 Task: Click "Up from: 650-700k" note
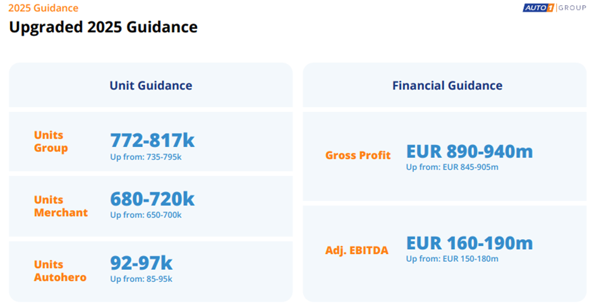pos(146,215)
